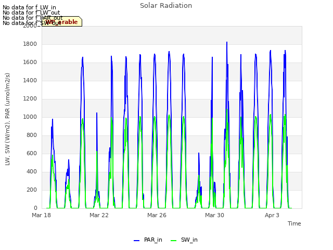Screen dimensions: 333x250
Task: Click the Mar 18 x-axis tick label
Action: [42, 215]
